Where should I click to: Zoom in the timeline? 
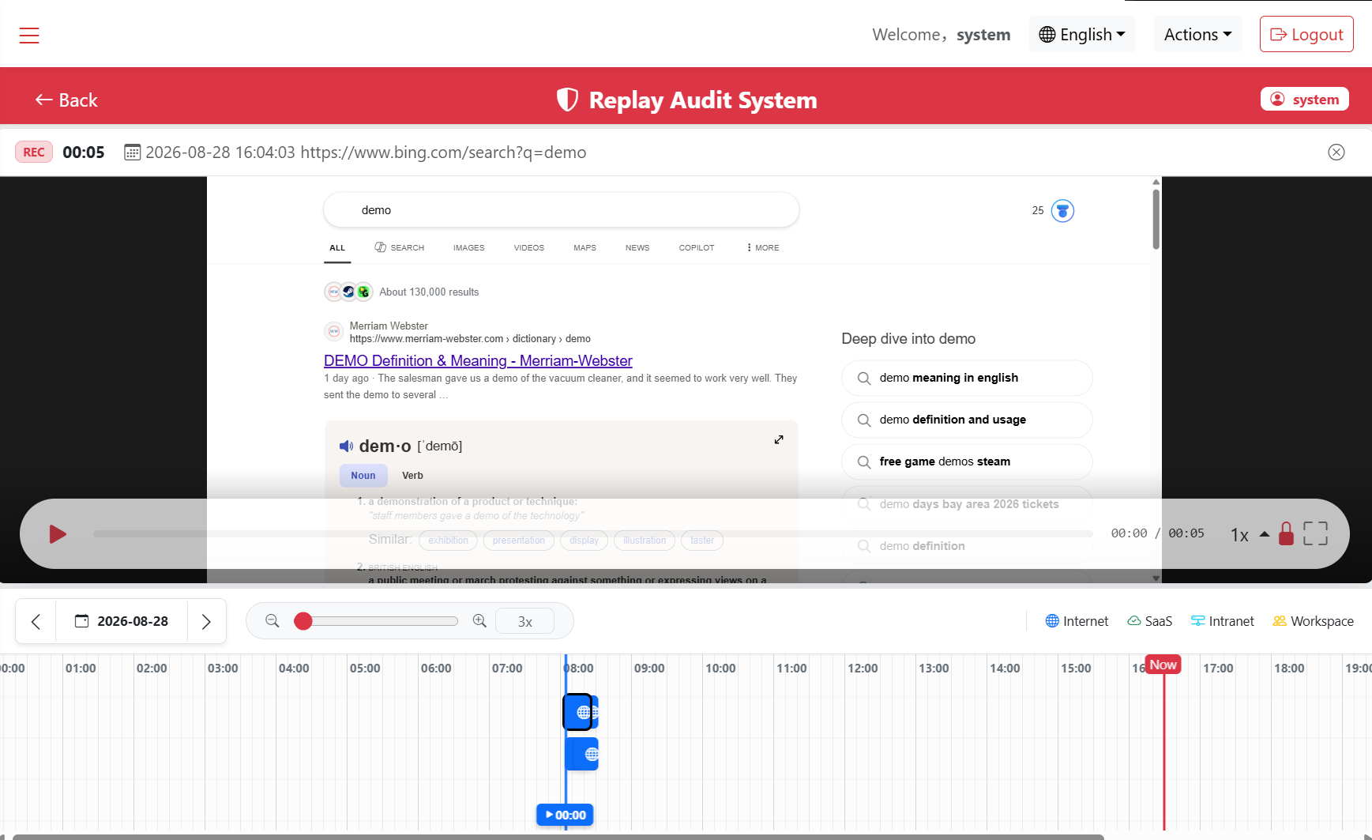click(479, 621)
